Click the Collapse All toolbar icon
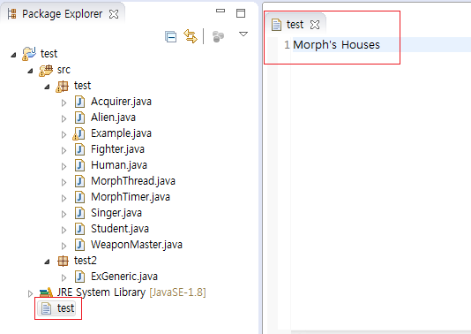This screenshot has width=471, height=334. [x=170, y=37]
